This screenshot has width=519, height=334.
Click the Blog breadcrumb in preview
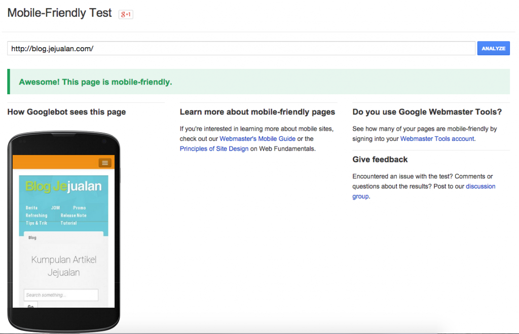coord(32,238)
